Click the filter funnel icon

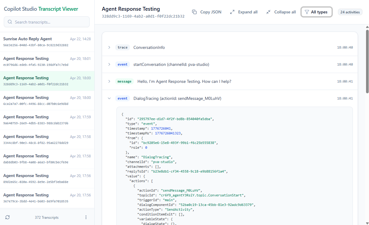[307, 12]
